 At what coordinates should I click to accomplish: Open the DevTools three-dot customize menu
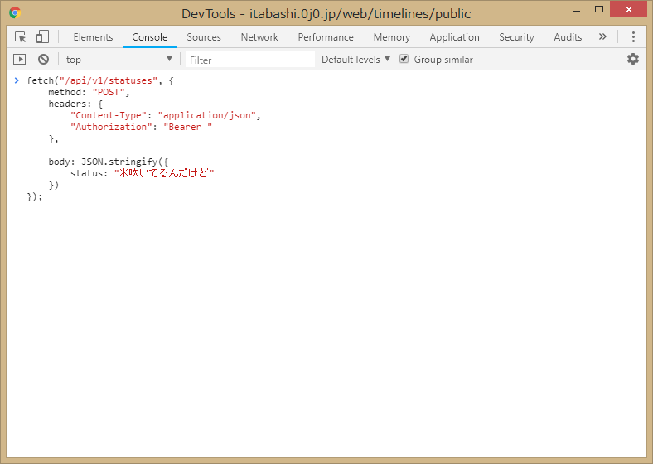point(633,37)
